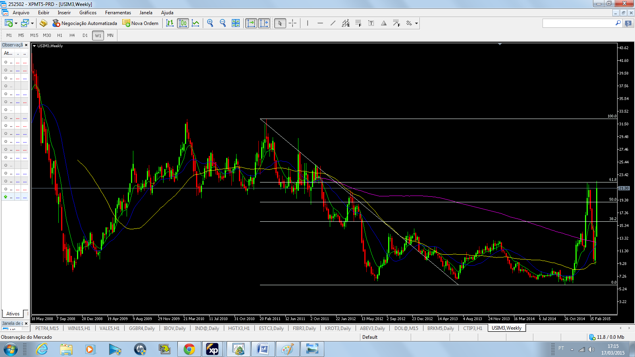Screen dimensions: 635x357
Task: Zoom out of the chart
Action: coord(223,23)
